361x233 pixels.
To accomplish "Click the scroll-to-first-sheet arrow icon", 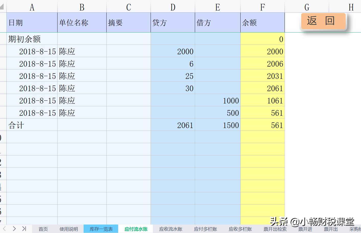I will pyautogui.click(x=4, y=229).
